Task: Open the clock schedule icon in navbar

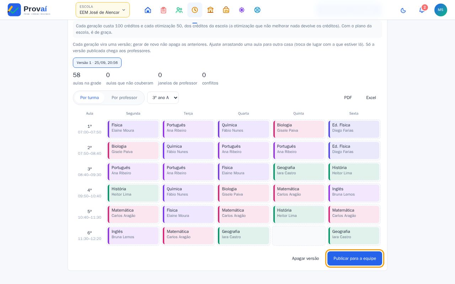Action: point(195,10)
